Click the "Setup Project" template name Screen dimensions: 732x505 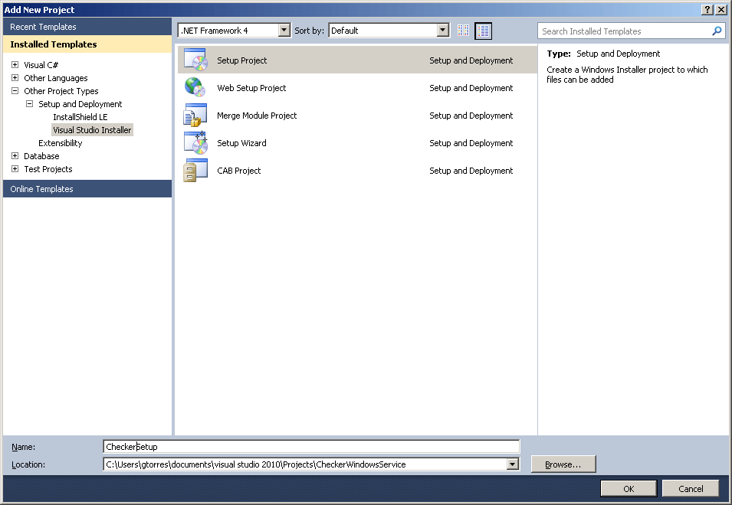(x=241, y=60)
